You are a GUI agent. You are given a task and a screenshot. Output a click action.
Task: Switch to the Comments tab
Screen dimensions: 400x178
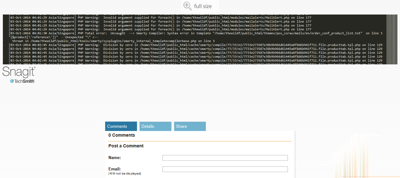(x=121, y=126)
